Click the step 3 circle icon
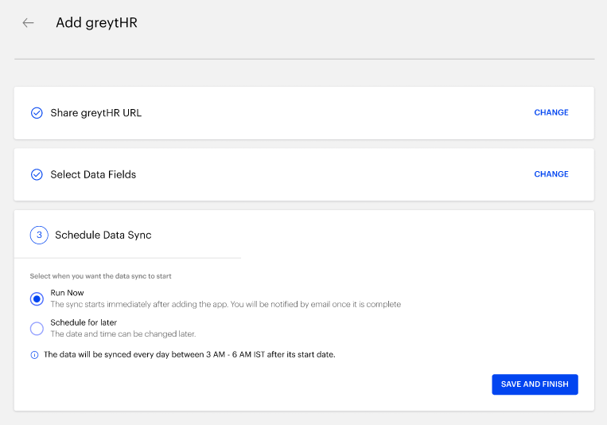Viewport: 607px width, 425px height. pyautogui.click(x=39, y=235)
